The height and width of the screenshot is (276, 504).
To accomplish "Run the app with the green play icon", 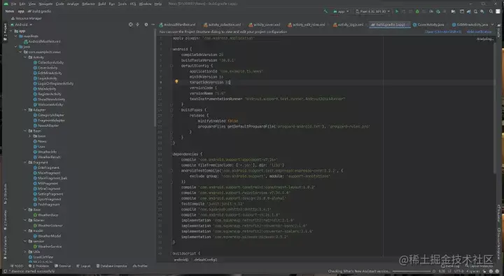I will coord(397,11).
